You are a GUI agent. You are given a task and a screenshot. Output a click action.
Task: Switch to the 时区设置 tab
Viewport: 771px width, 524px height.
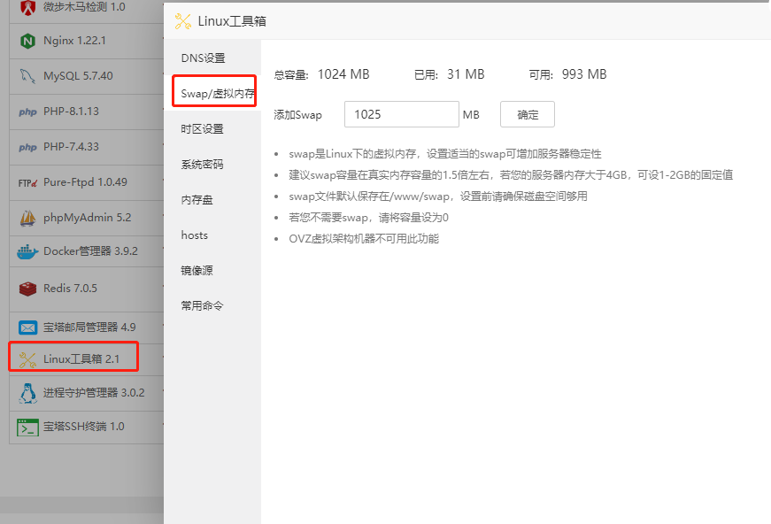(x=212, y=129)
